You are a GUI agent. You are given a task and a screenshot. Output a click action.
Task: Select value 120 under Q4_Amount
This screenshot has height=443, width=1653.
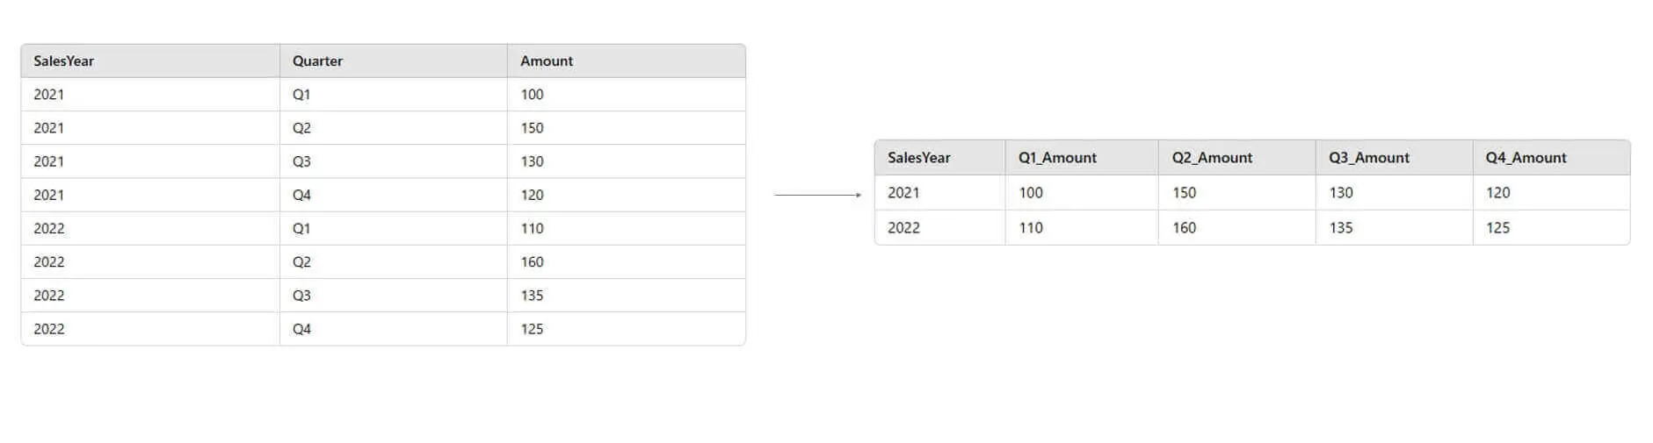[x=1497, y=193]
